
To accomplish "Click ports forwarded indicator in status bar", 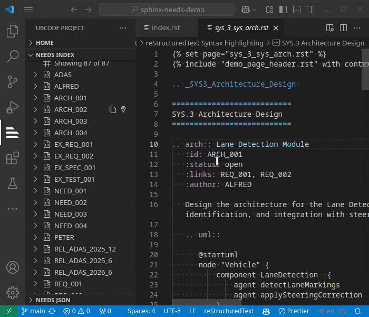I will (105, 311).
